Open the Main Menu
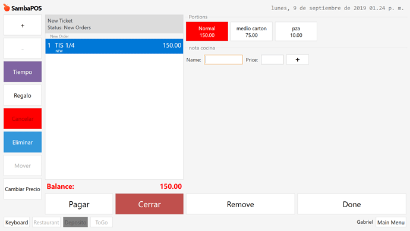The width and height of the screenshot is (410, 231). coord(391,222)
